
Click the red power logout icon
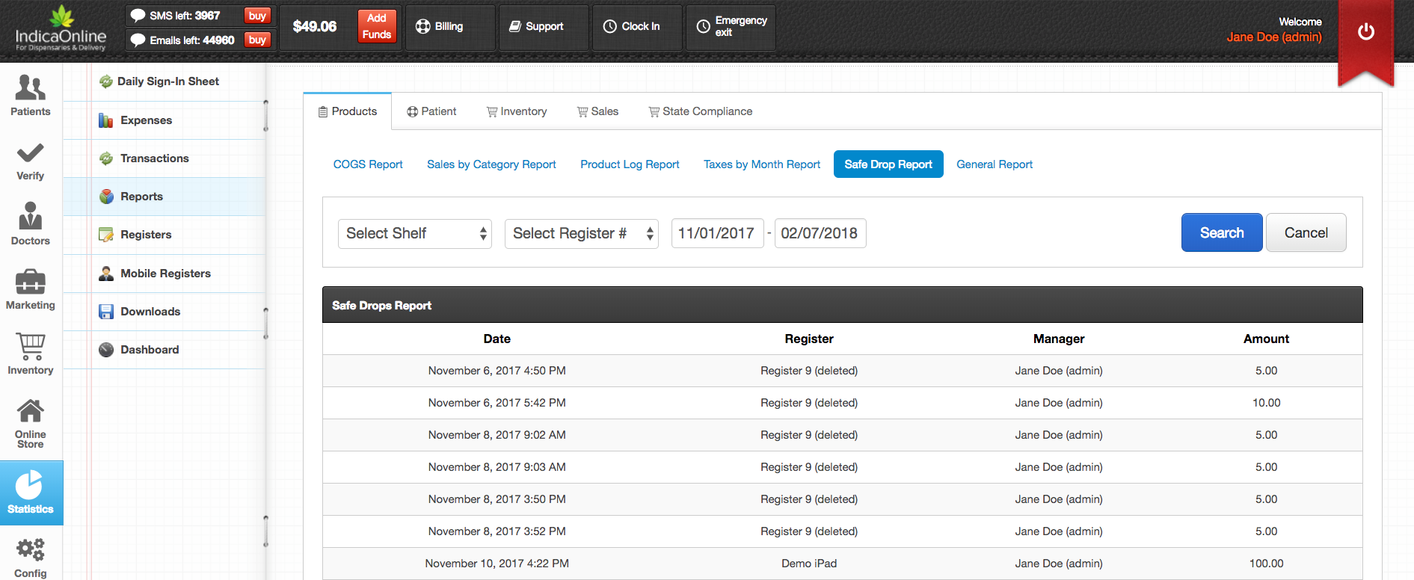1365,32
